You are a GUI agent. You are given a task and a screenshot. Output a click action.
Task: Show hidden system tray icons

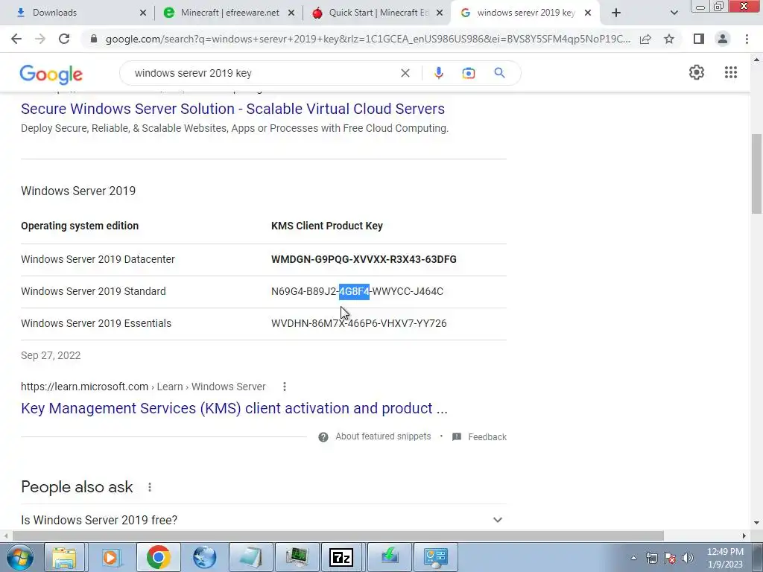click(x=633, y=558)
